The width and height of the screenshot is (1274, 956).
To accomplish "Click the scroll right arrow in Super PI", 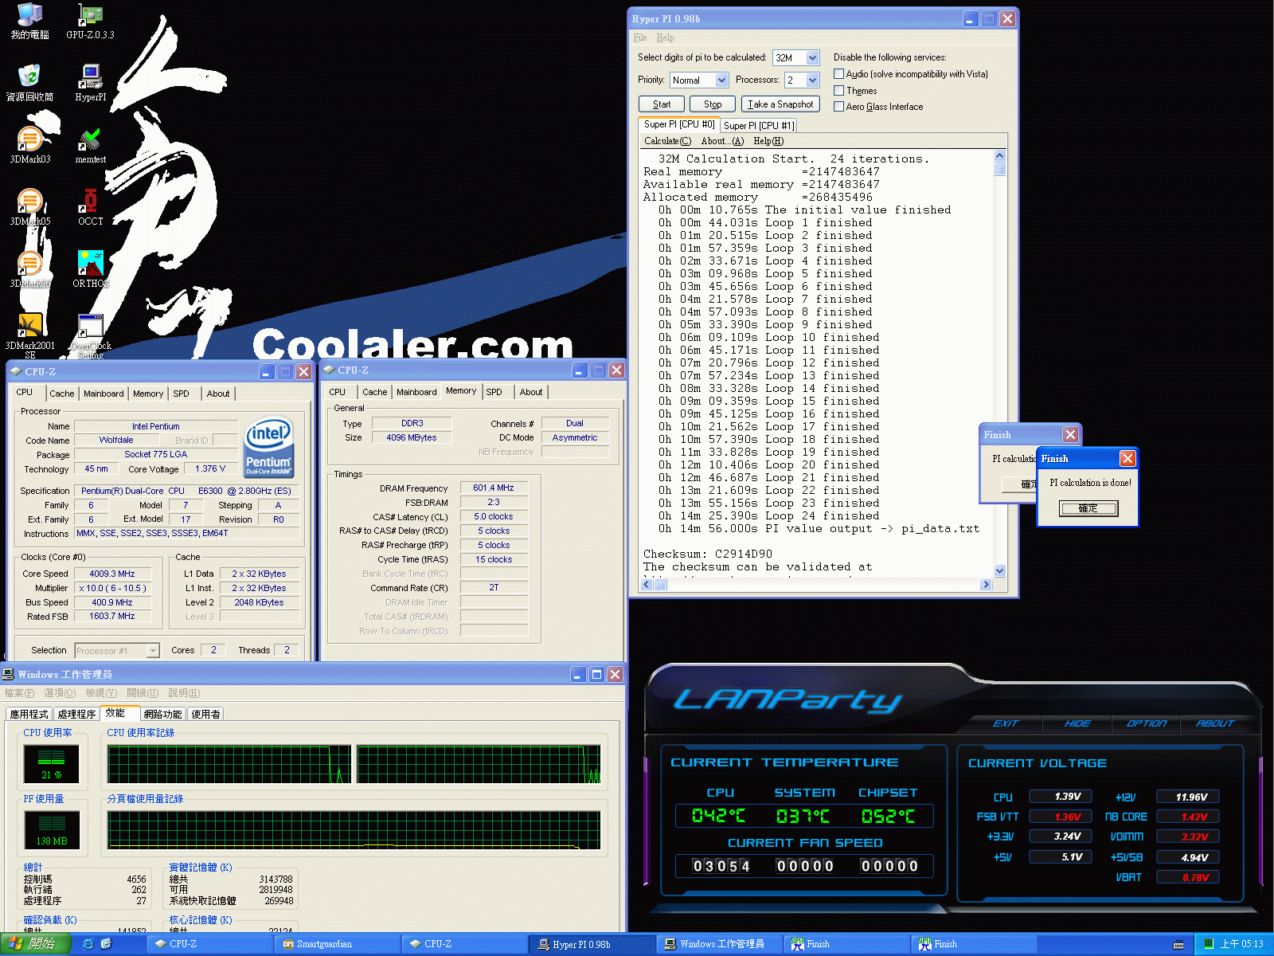I will [987, 585].
